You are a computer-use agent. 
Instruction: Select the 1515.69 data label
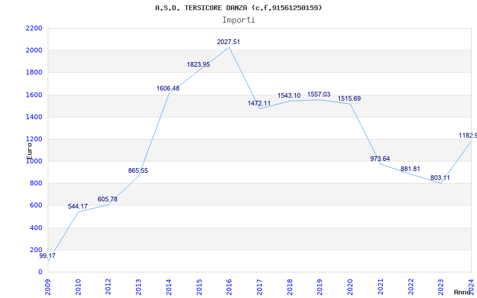[x=349, y=98]
